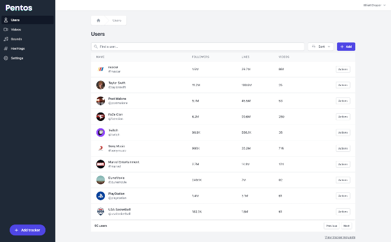Click the Twitch avatar icon
The width and height of the screenshot is (391, 242).
pos(101,132)
